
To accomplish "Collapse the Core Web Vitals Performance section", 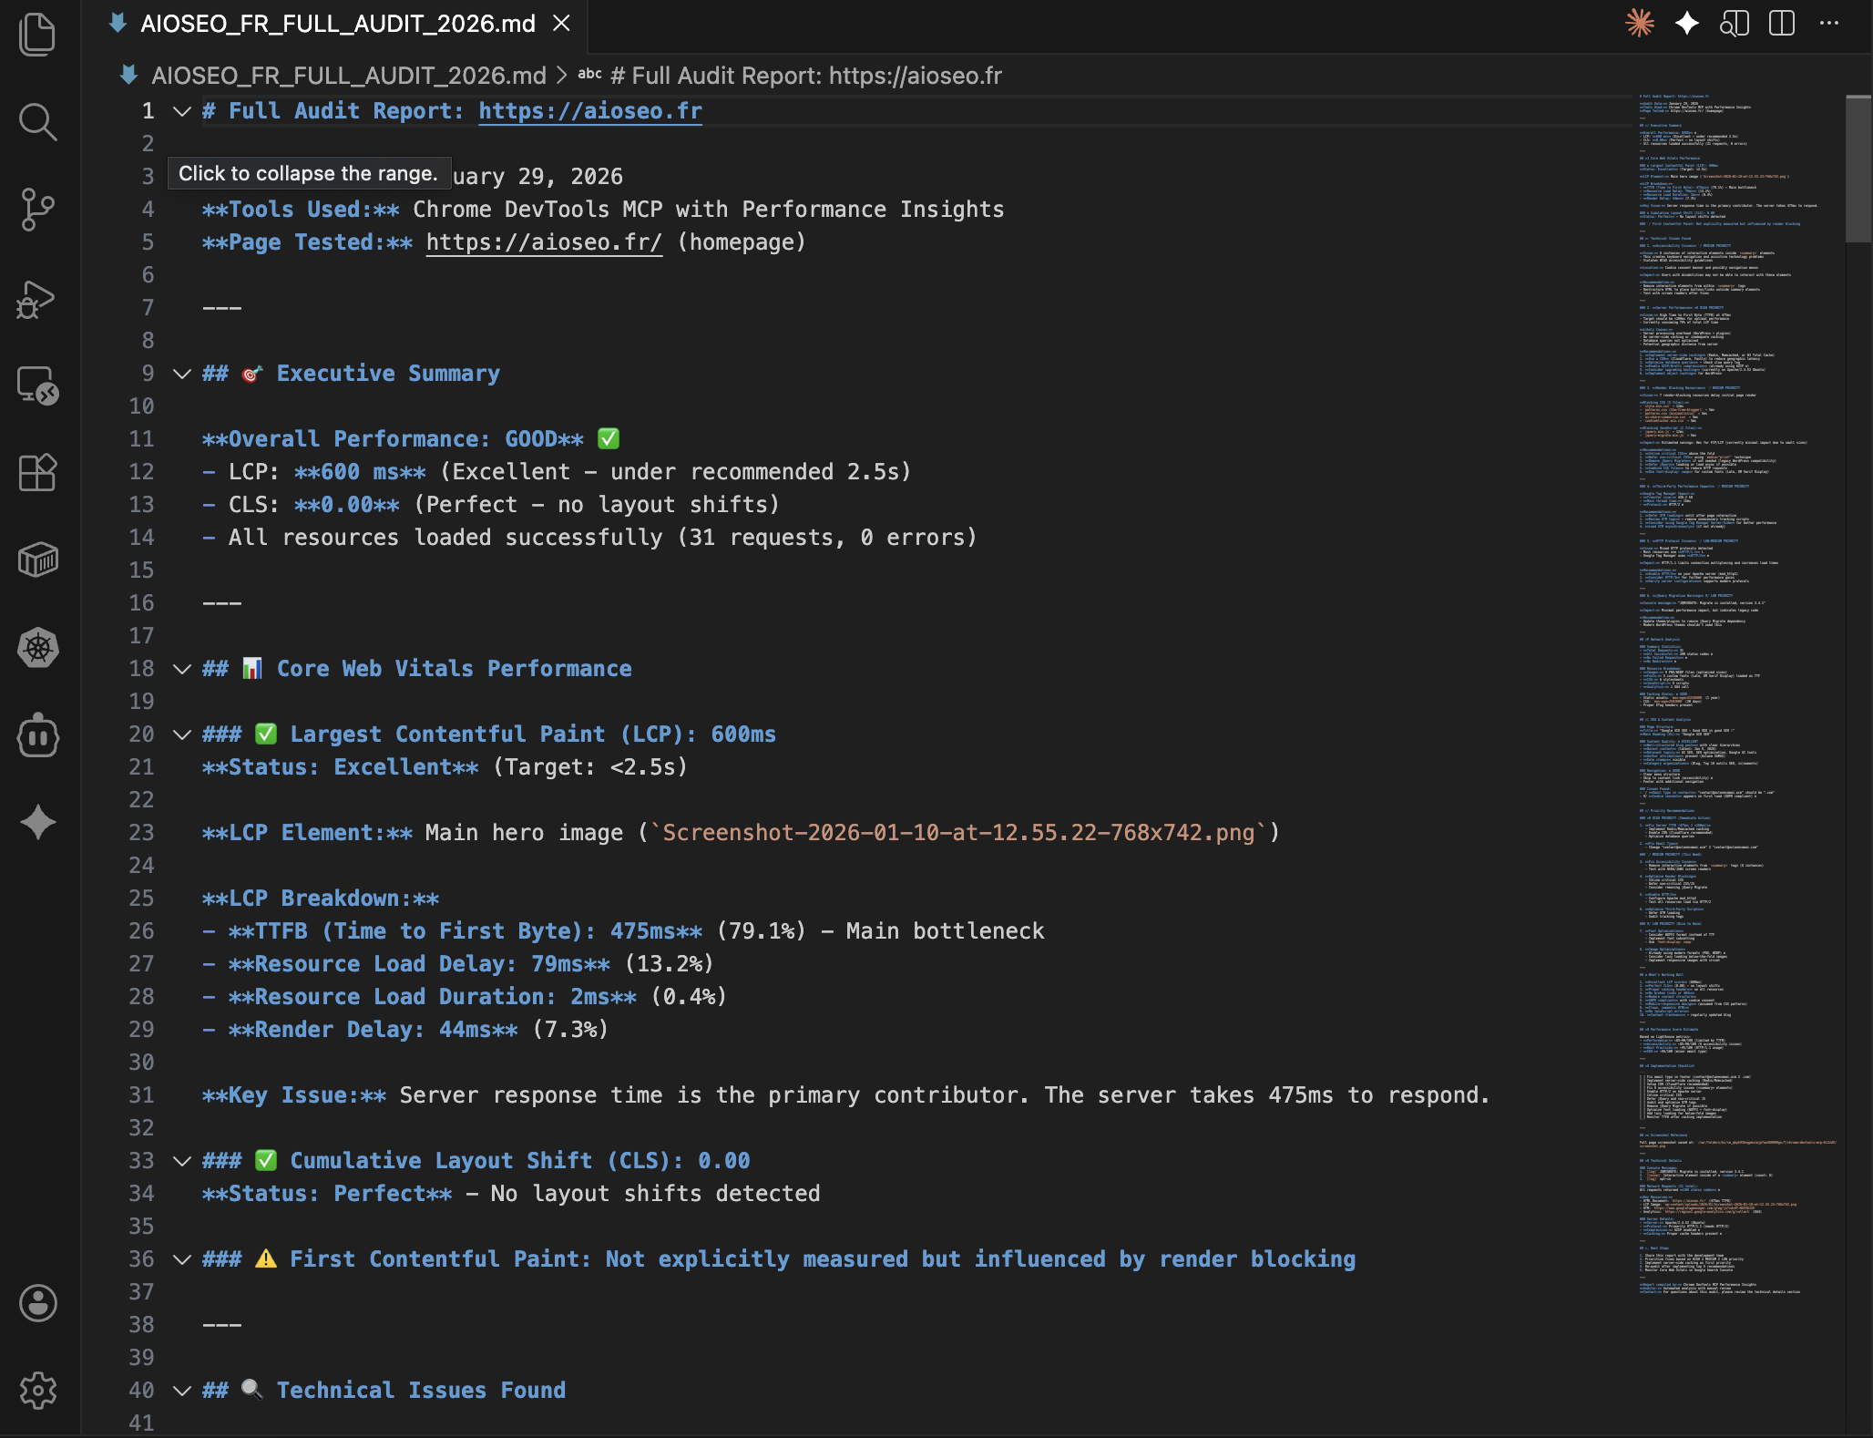I will click(182, 669).
